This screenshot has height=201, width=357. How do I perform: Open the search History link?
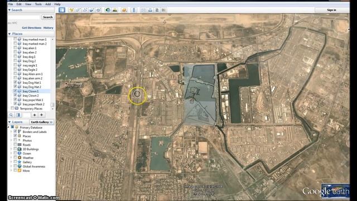[49, 28]
